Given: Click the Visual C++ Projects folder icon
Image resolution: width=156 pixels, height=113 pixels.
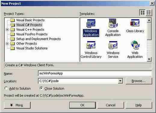Looking at the screenshot, I should coord(13,29).
